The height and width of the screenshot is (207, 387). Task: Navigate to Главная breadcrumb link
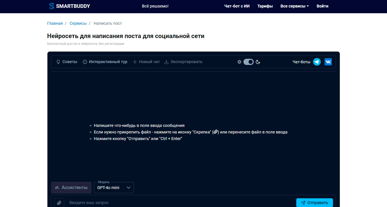coord(55,23)
